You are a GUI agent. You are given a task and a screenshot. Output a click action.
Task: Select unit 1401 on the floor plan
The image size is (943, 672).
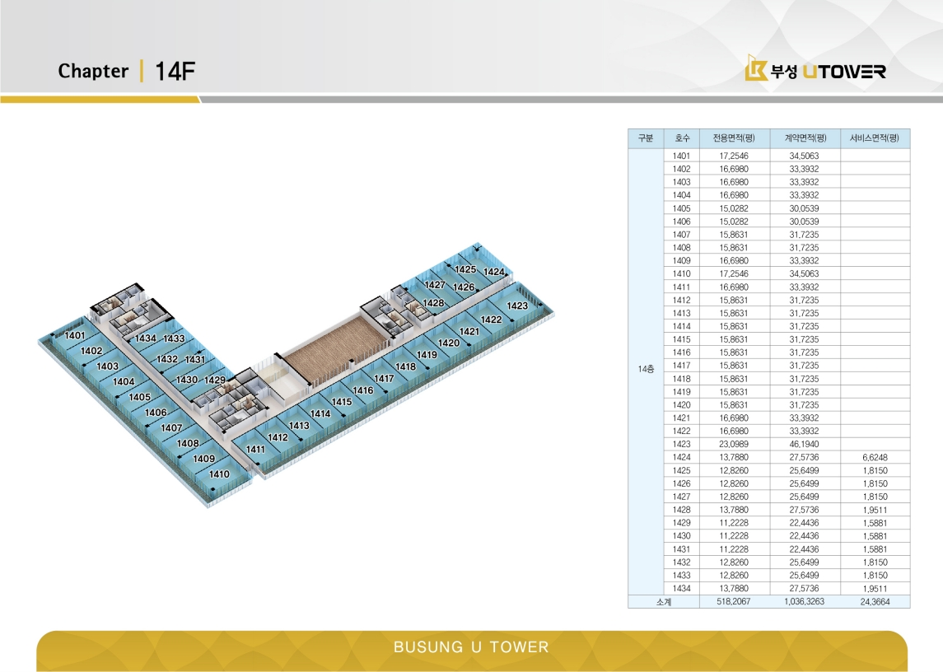(x=75, y=336)
